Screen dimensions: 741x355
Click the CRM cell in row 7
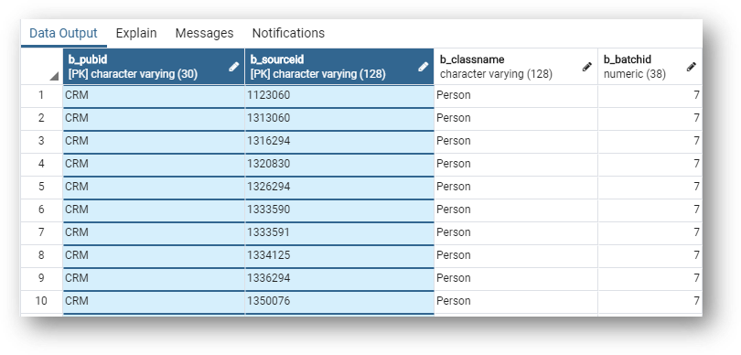(154, 232)
